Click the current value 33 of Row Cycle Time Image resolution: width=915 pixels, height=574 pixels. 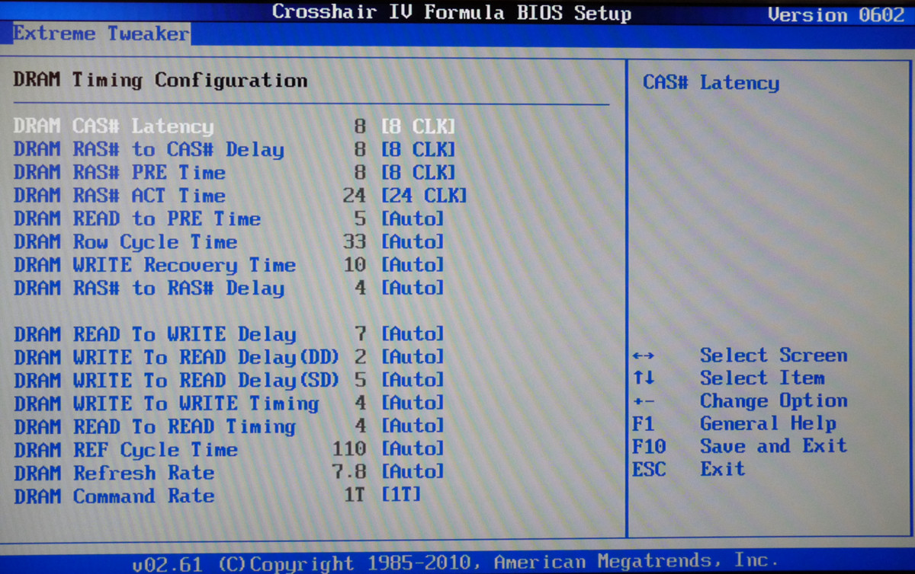(x=355, y=242)
